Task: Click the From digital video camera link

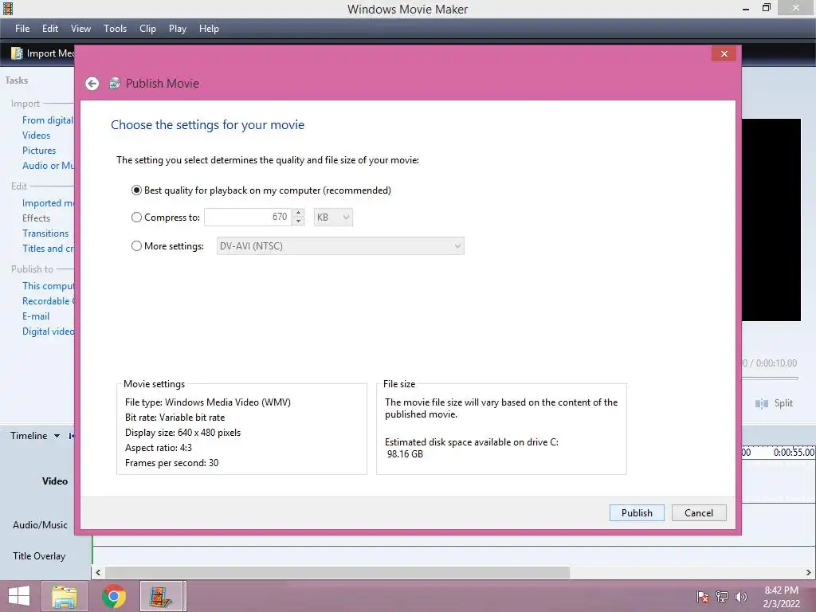Action: [48, 120]
